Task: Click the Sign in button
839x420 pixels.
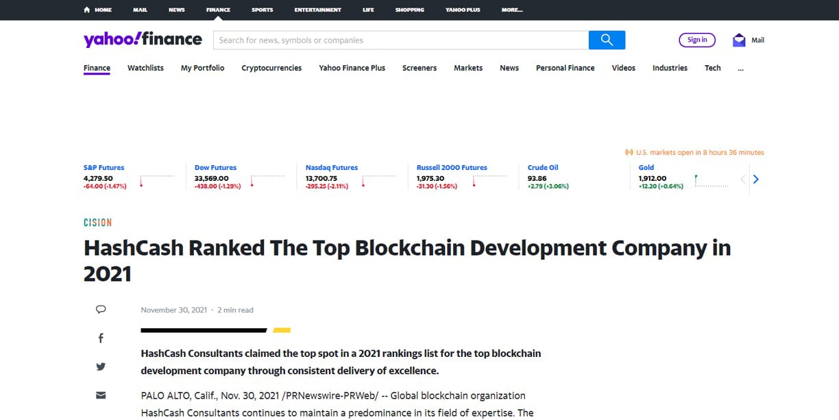Action: [697, 40]
